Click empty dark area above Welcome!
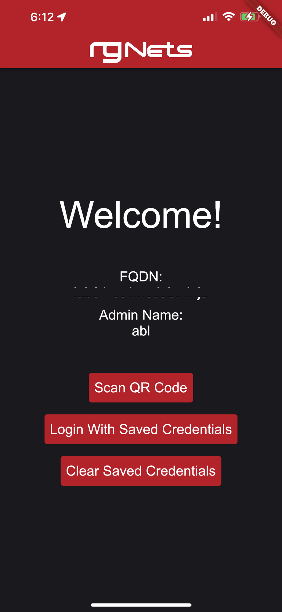The width and height of the screenshot is (282, 612). point(141,132)
